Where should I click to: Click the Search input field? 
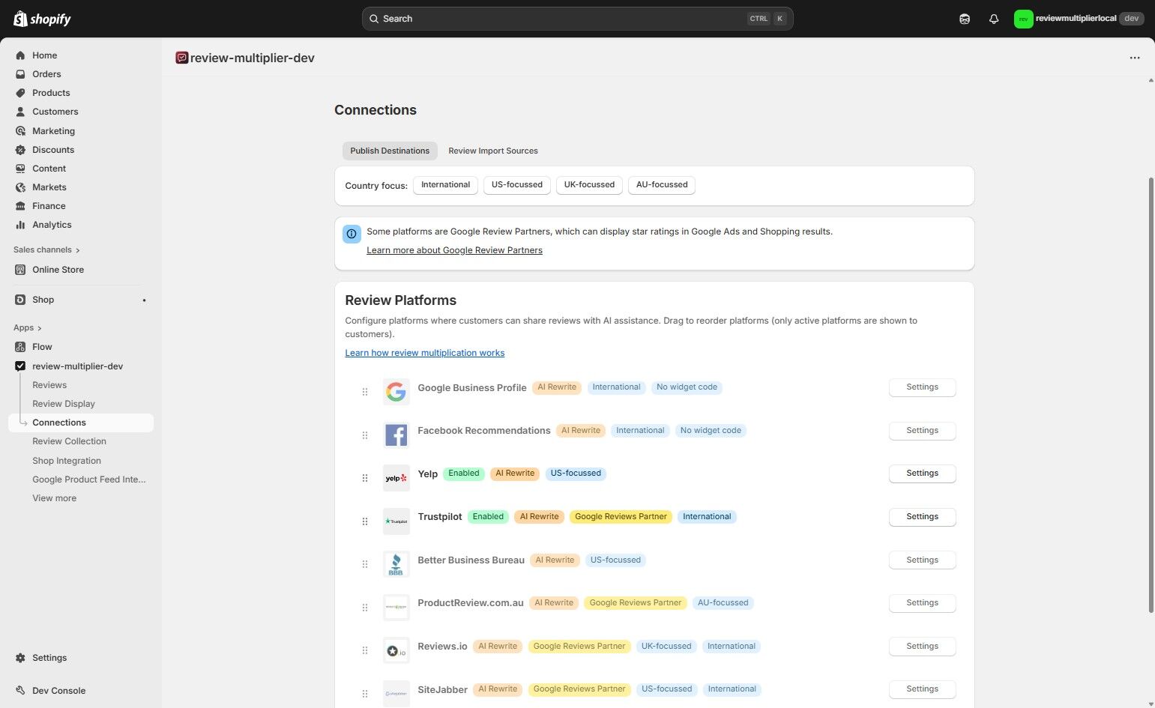tap(577, 19)
